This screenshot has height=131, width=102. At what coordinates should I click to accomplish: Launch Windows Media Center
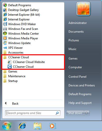pyautogui.click(x=21, y=34)
